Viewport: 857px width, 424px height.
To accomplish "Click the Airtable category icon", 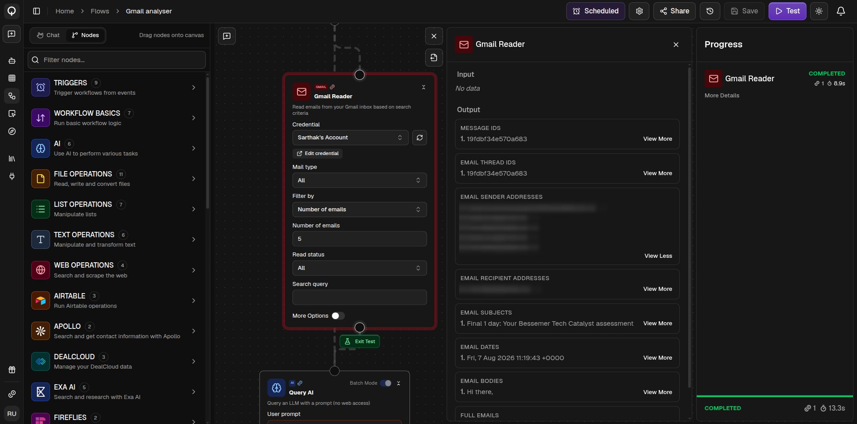I will pyautogui.click(x=41, y=301).
